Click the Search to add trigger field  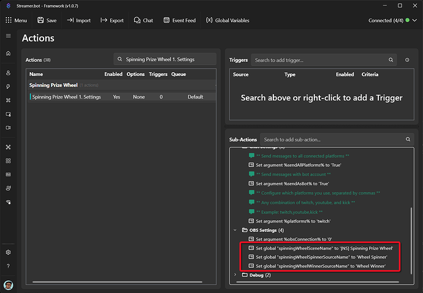click(x=324, y=60)
